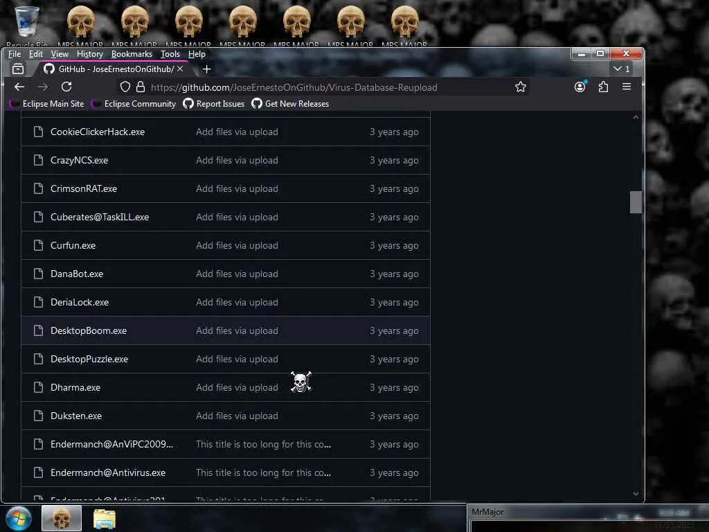The height and width of the screenshot is (532, 709).
Task: Open the Eclipse Community bookmark
Action: [x=134, y=104]
